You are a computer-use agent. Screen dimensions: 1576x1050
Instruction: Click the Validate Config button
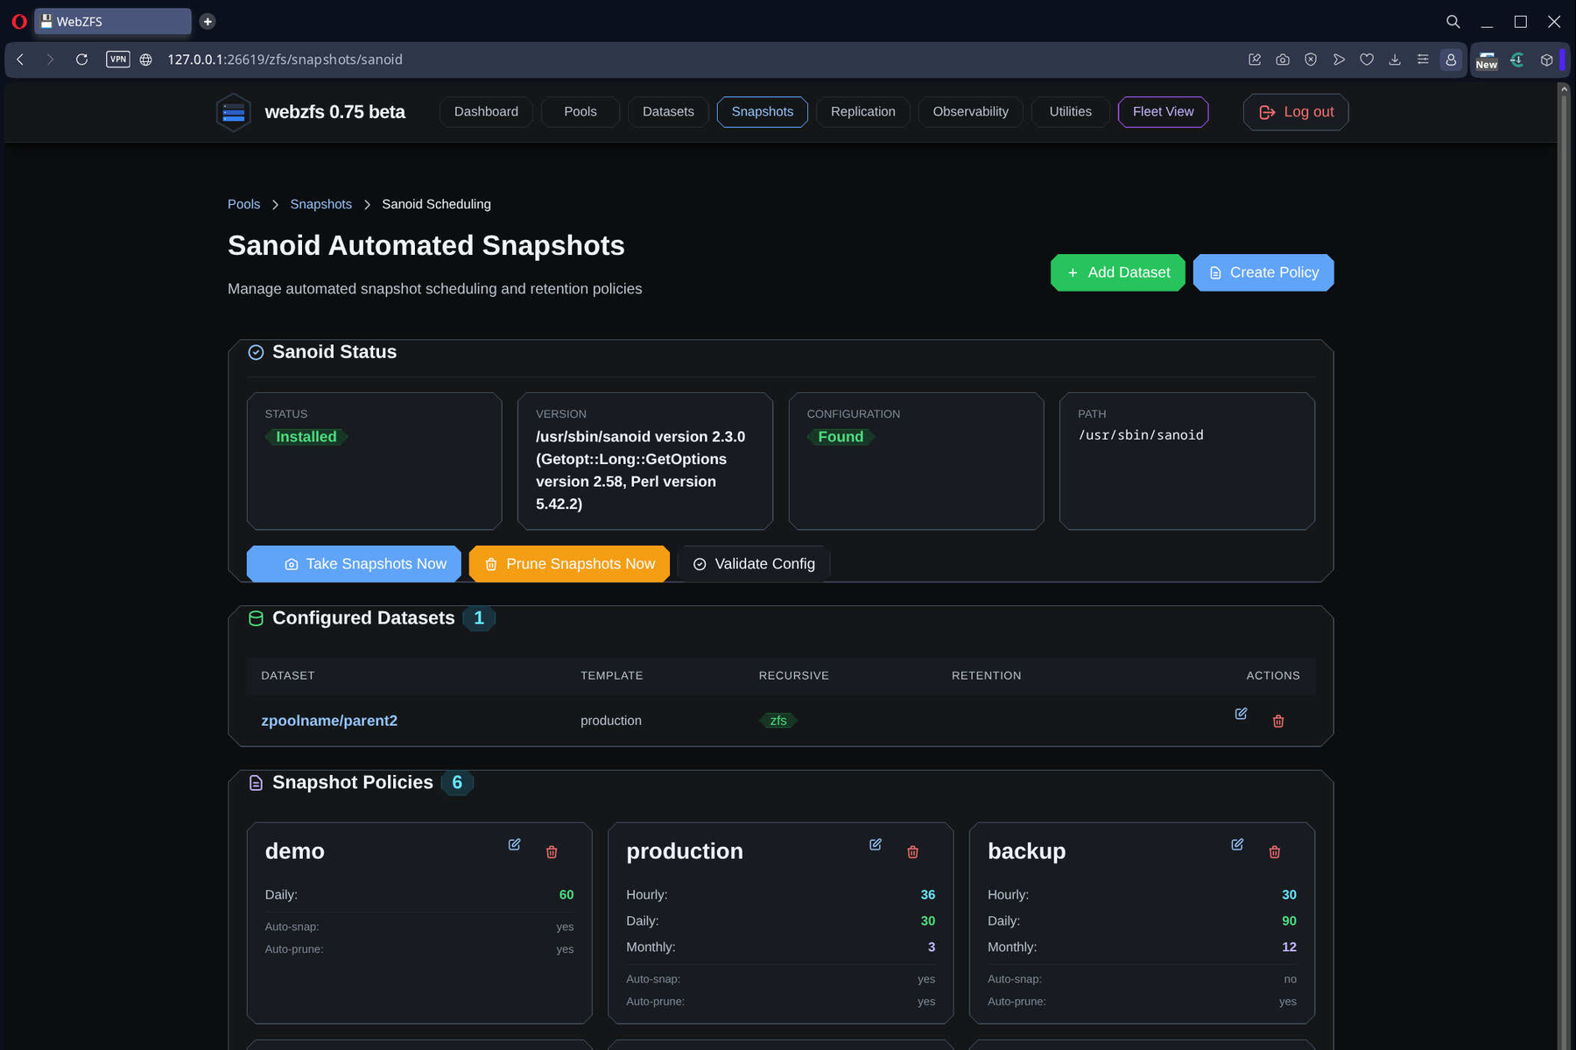[754, 564]
